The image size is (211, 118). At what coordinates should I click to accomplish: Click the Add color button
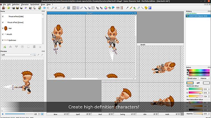[x=192, y=78]
